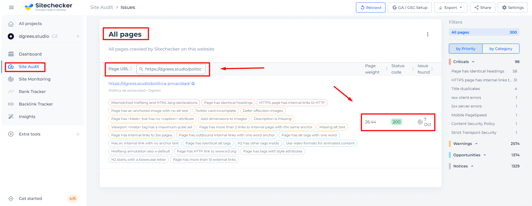Open Rank Tracker in the sidebar
Screen dimensions: 532x206
(32, 92)
